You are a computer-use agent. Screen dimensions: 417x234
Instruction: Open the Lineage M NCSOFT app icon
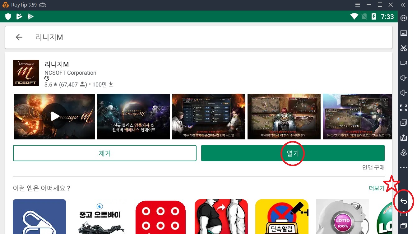coord(26,73)
